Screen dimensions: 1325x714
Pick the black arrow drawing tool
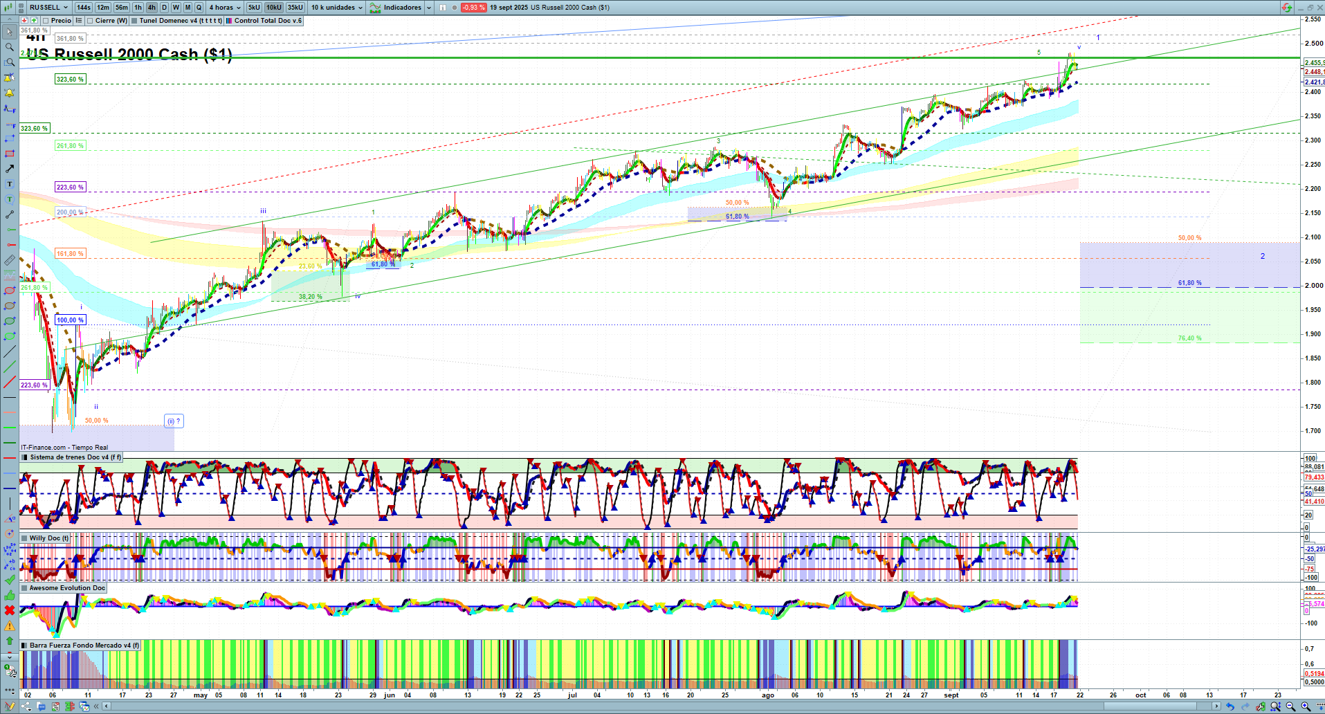(x=9, y=169)
